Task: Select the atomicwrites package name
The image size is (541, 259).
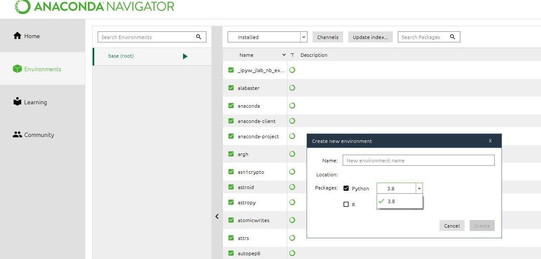Action: (x=254, y=220)
